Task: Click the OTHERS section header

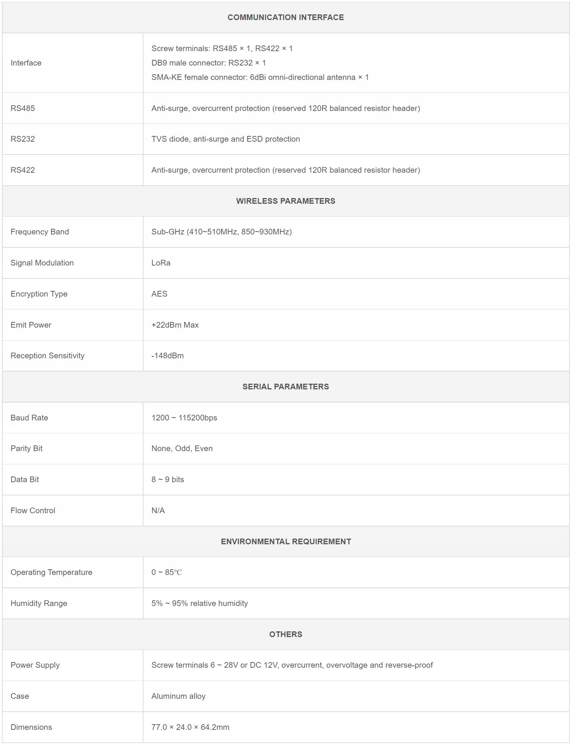Action: 285,634
